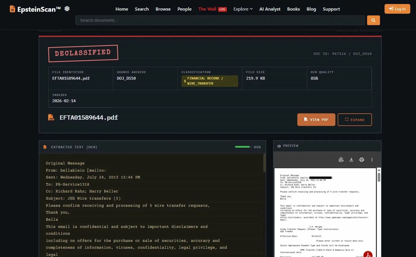Open the Blog page
The width and height of the screenshot is (416, 257).
tap(311, 9)
